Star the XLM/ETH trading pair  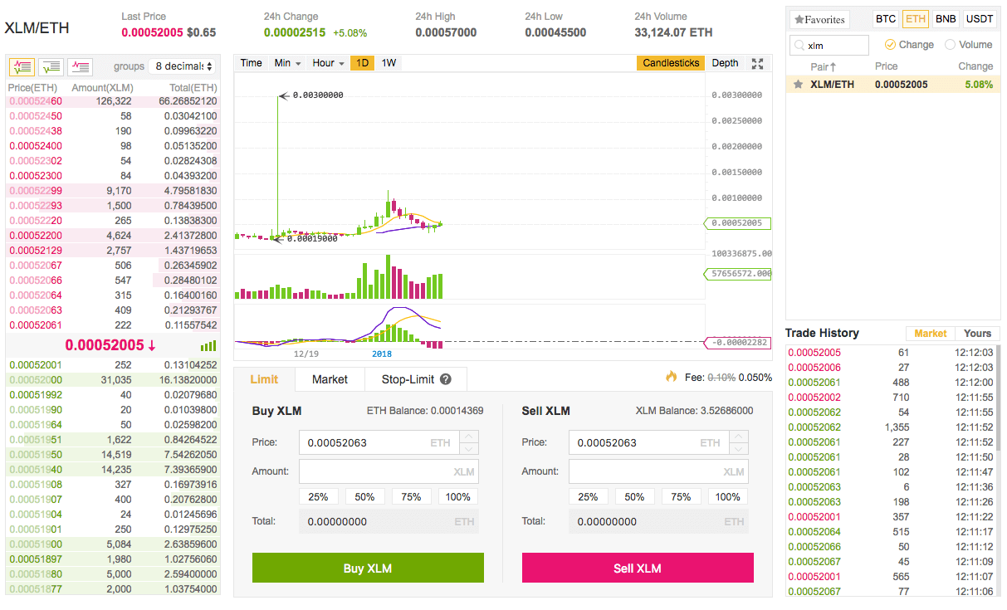click(798, 84)
